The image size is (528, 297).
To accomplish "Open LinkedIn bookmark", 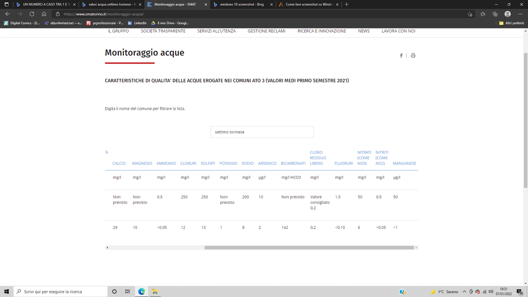I will (x=137, y=23).
